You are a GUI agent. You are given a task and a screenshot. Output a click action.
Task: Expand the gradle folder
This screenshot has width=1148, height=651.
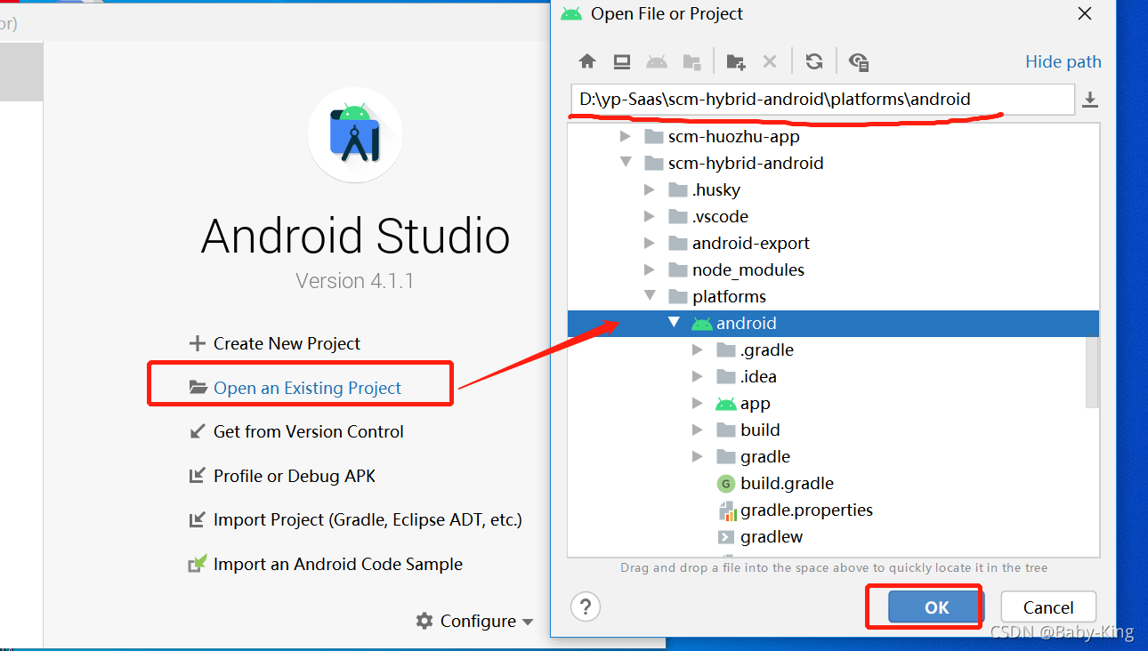pos(698,456)
